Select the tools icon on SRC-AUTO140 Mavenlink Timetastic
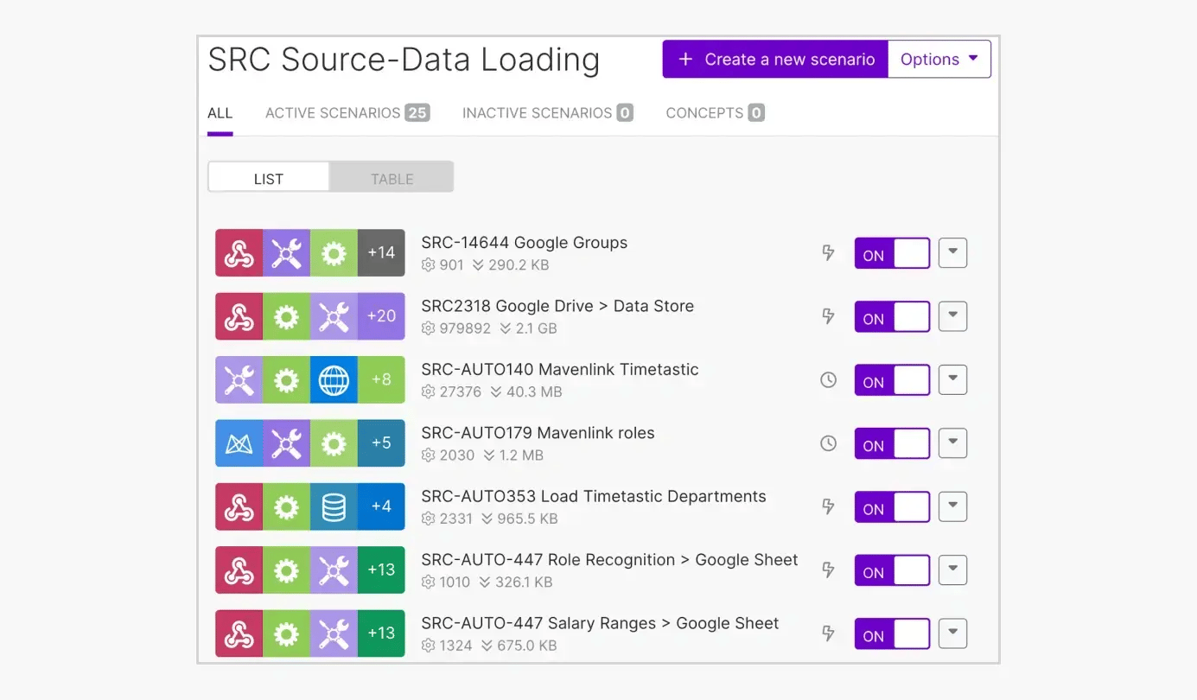The height and width of the screenshot is (700, 1197). tap(239, 379)
